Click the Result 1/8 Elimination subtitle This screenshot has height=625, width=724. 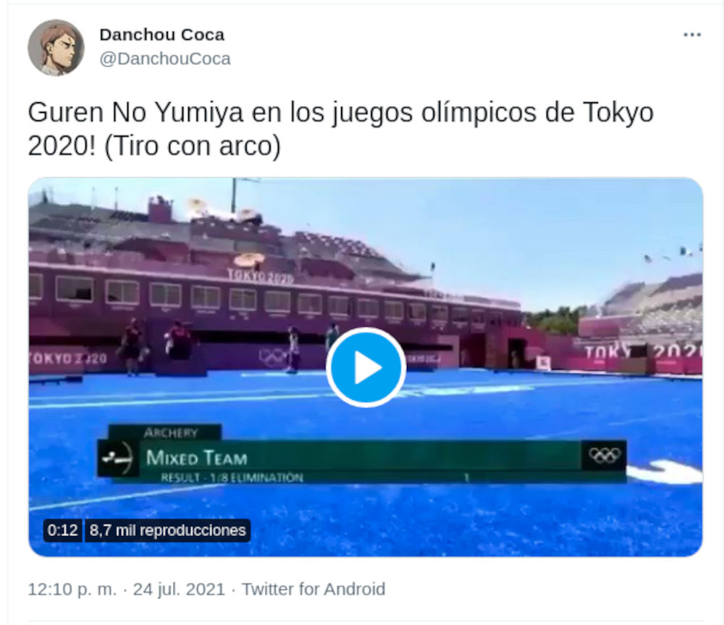tap(232, 478)
